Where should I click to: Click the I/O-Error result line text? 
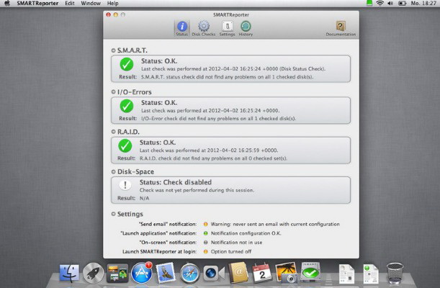tap(219, 118)
